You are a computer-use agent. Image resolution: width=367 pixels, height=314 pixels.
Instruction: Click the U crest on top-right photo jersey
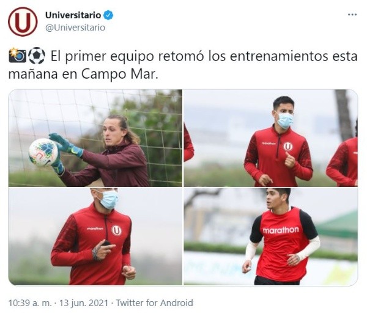coord(288,147)
